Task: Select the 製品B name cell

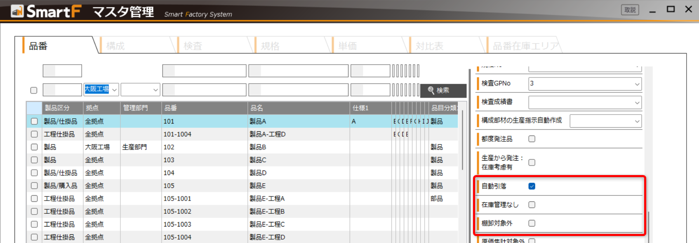Action: tap(299, 147)
